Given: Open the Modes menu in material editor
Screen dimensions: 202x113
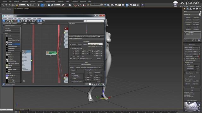Looking at the screenshot, I should [x=5, y=19].
